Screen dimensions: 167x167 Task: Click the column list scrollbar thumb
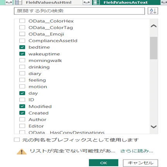point(153,48)
